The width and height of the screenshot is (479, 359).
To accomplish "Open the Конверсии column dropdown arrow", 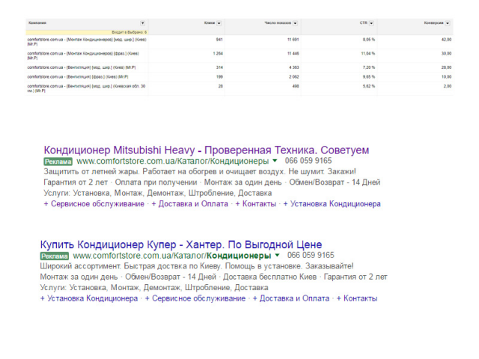I will coord(448,23).
